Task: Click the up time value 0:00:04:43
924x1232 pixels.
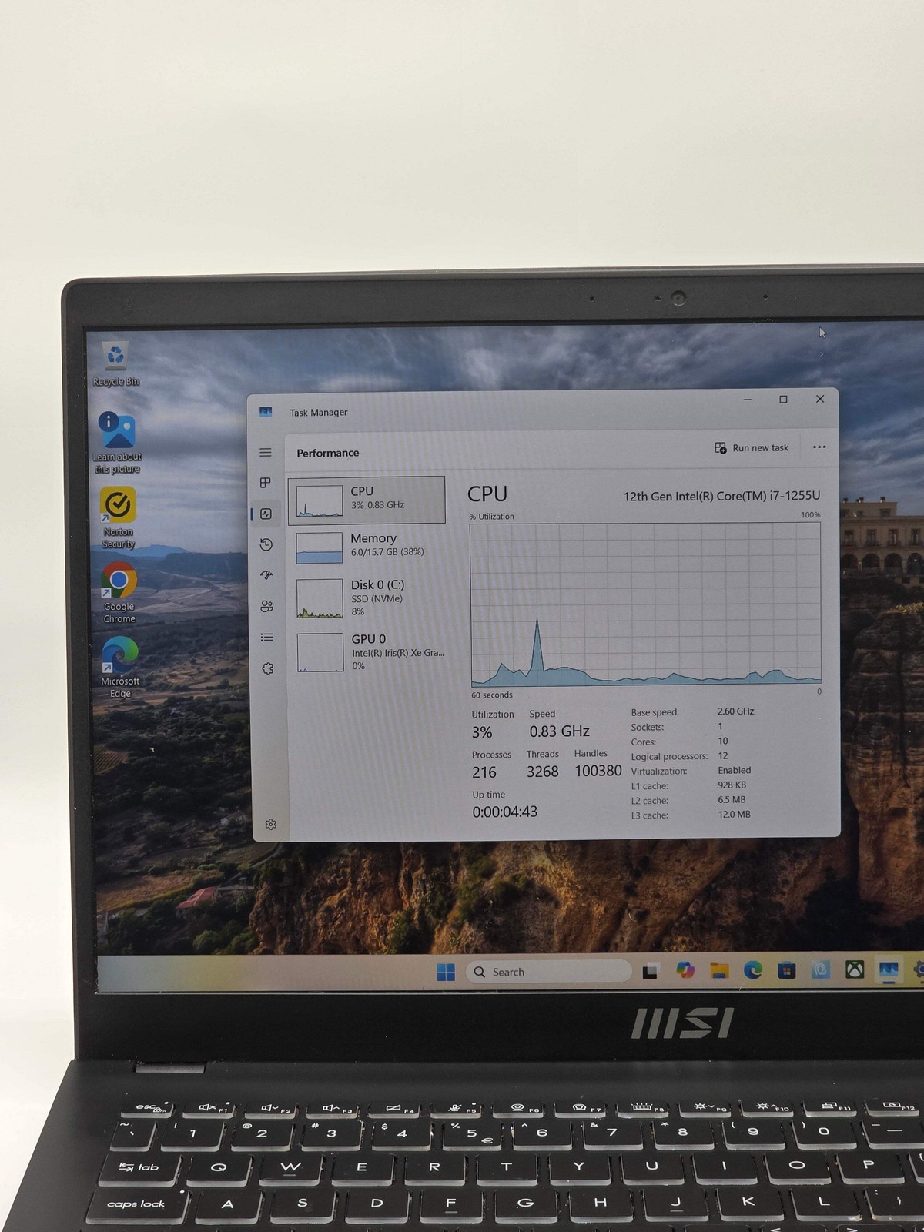Action: 505,812
